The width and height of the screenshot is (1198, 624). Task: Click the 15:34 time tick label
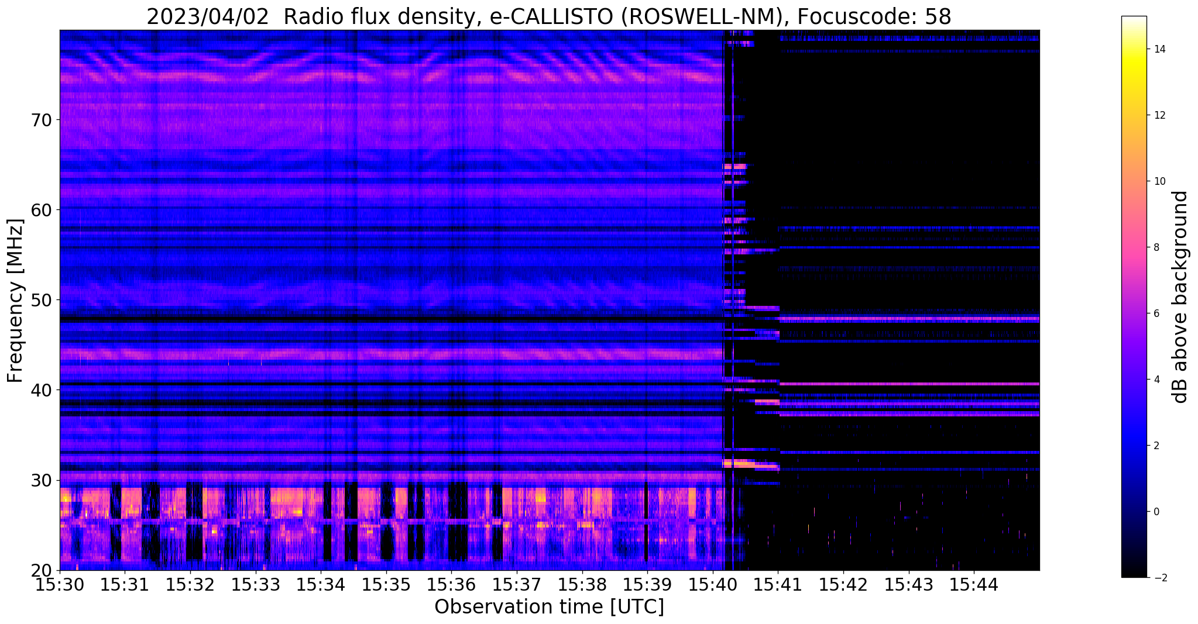[x=321, y=584]
